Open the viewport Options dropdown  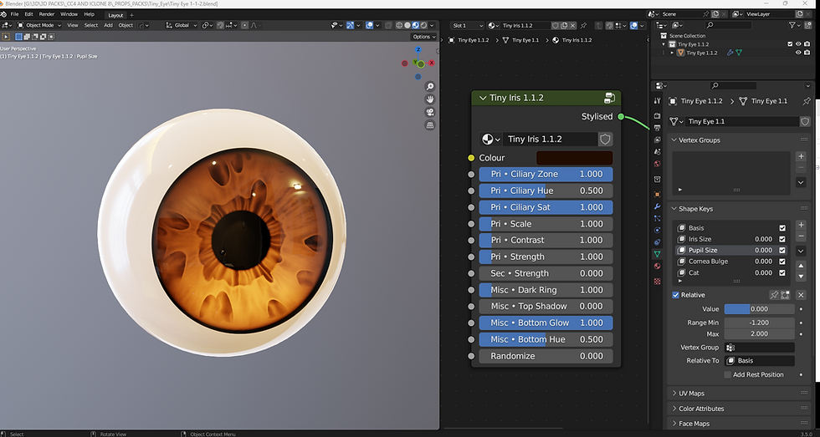[x=423, y=37]
